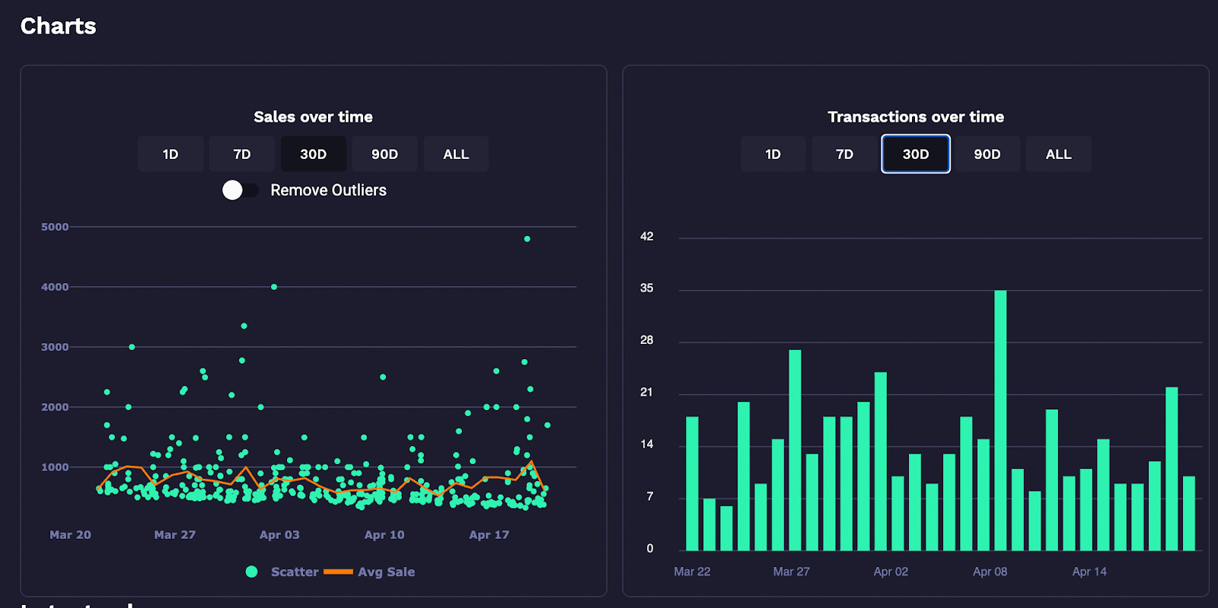Select ALL range for Sales over time
1218x608 pixels.
click(456, 154)
